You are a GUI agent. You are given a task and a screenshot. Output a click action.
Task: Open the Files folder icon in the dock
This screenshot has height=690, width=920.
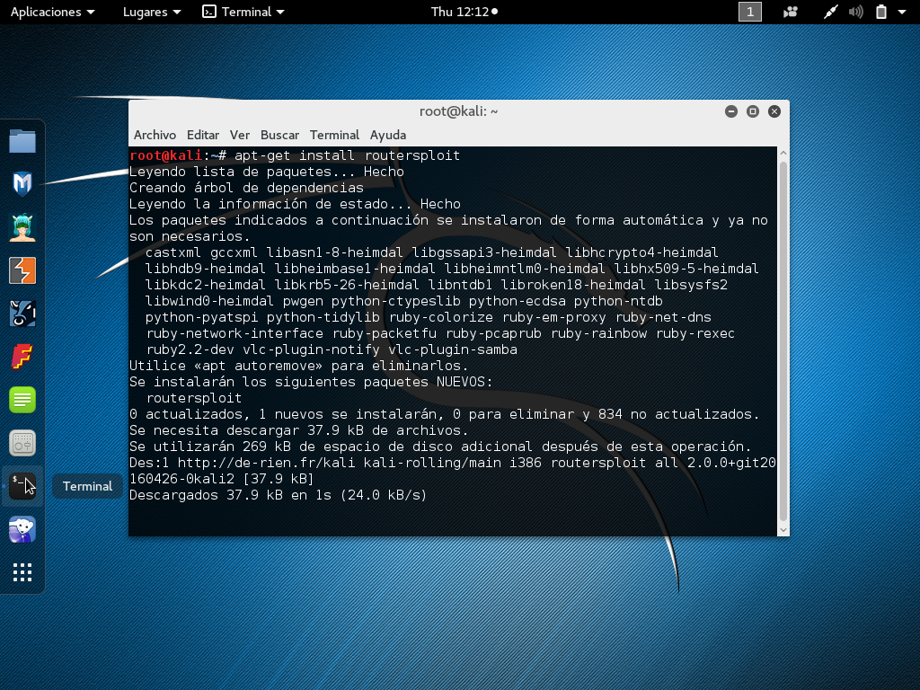click(x=22, y=141)
